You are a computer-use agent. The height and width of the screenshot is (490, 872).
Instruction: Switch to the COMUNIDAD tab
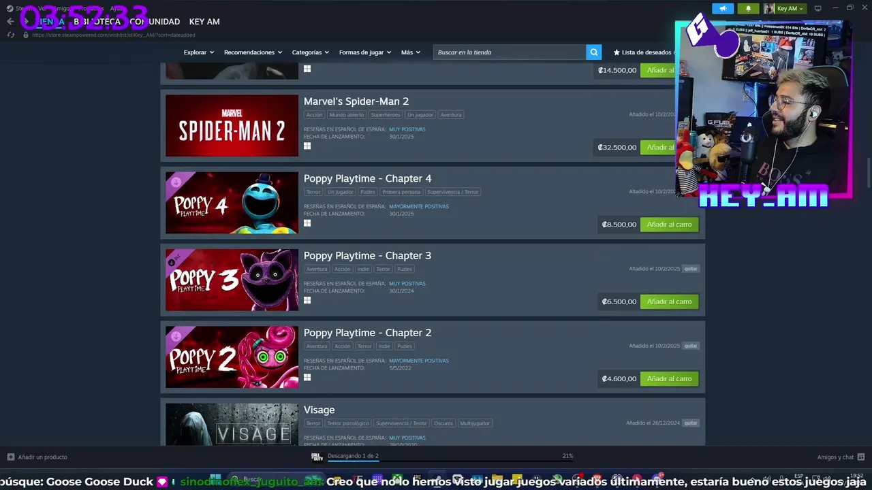pos(155,22)
